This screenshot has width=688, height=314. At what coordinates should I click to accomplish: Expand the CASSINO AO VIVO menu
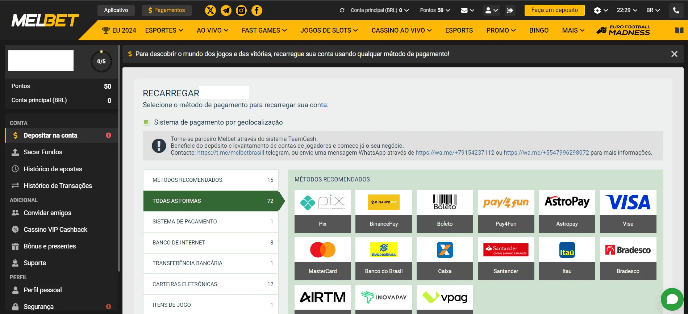pos(401,30)
